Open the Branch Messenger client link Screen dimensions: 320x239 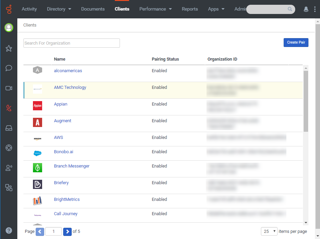pyautogui.click(x=72, y=166)
